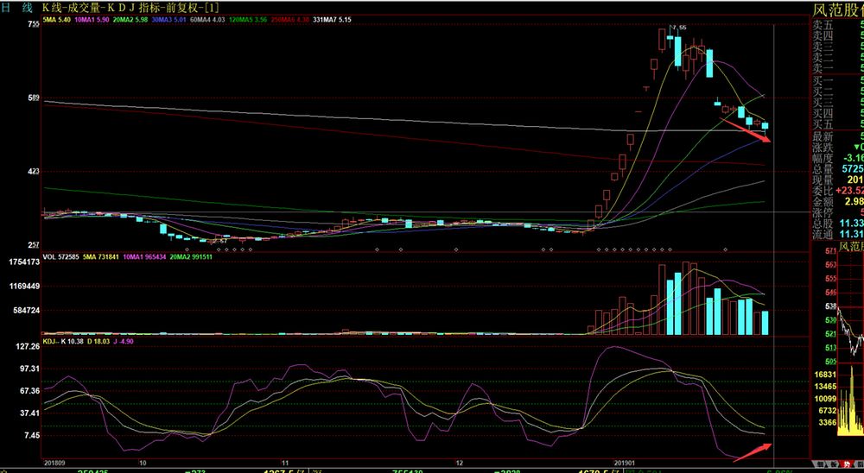864x473 pixels.
Task: Click the 总股 total shares row
Action: (838, 223)
